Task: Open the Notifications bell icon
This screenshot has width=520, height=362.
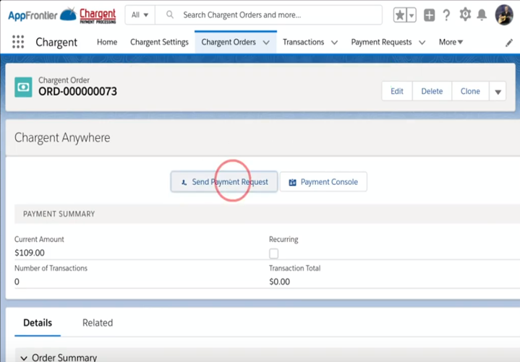Action: click(x=482, y=15)
